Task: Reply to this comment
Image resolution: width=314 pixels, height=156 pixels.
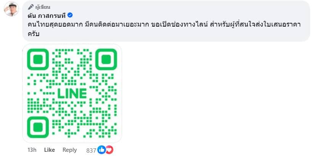Action: tap(69, 150)
